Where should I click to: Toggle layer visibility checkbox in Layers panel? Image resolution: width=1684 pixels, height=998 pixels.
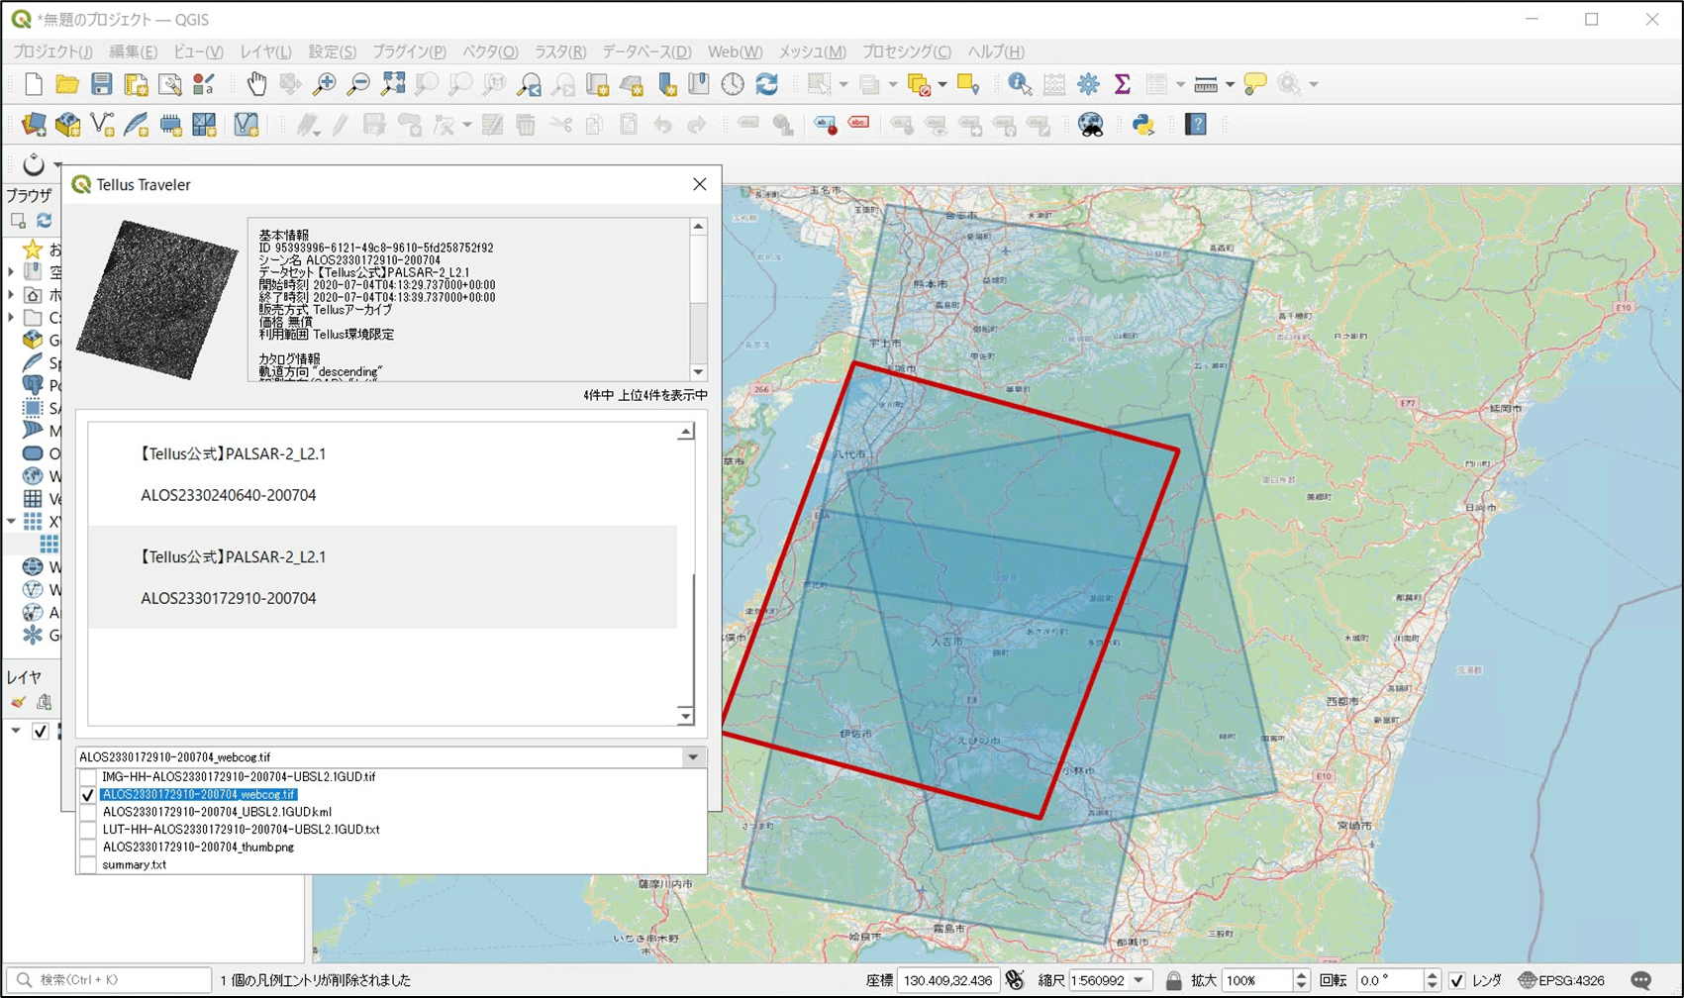pyautogui.click(x=41, y=732)
